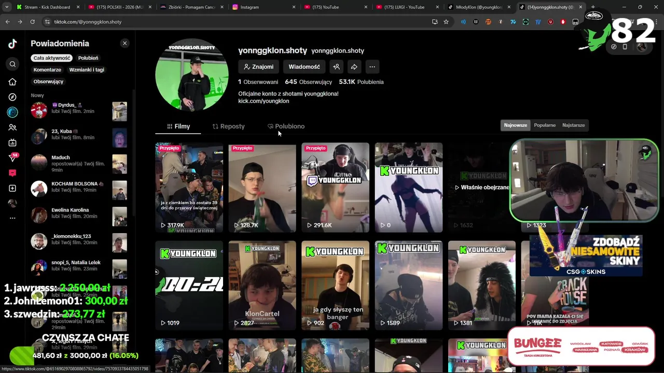This screenshot has width=664, height=373.
Task: Open the Activity inbox icon
Action: [12, 173]
